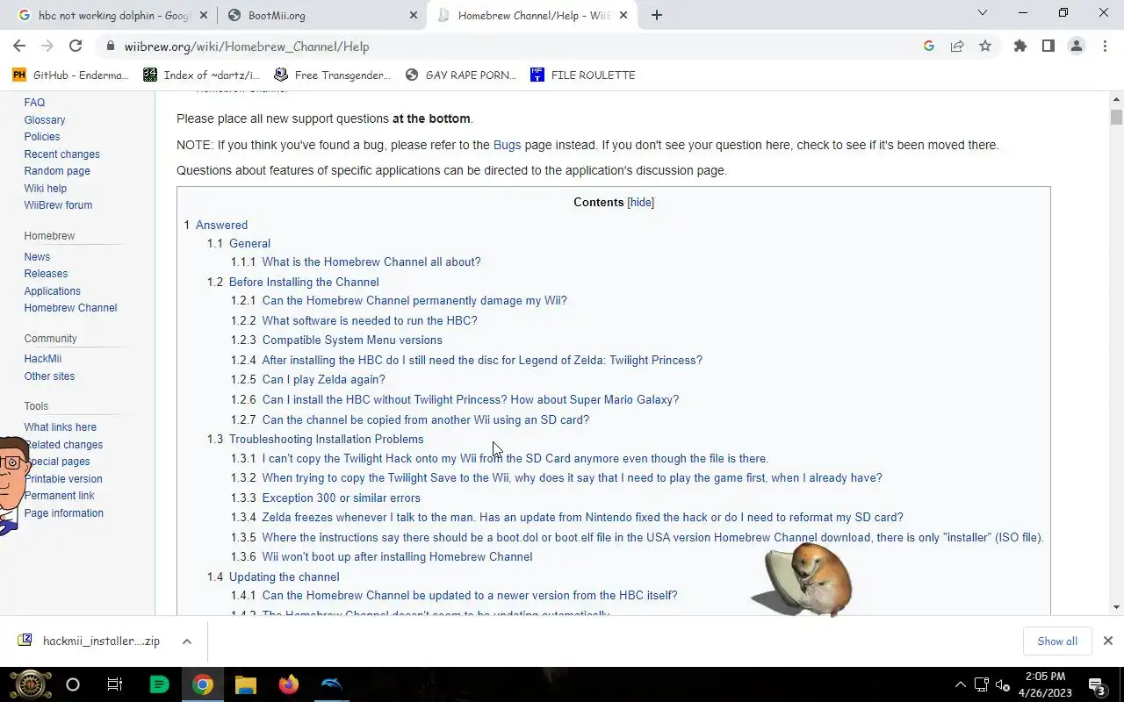Switch to the BootMii.org tab
This screenshot has width=1124, height=702.
point(323,15)
